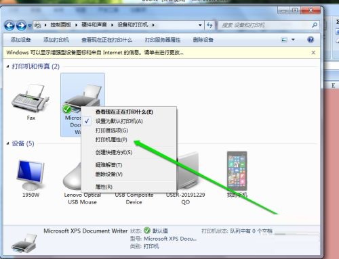Click 删除设备 in the toolbar

[x=203, y=40]
